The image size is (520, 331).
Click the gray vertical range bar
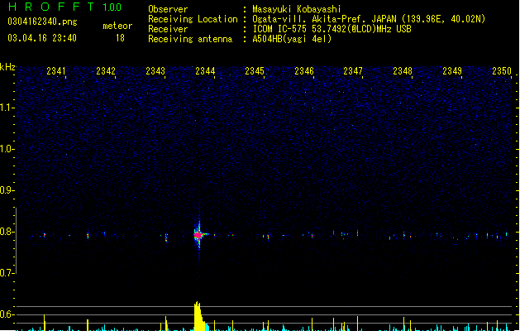coord(16,241)
